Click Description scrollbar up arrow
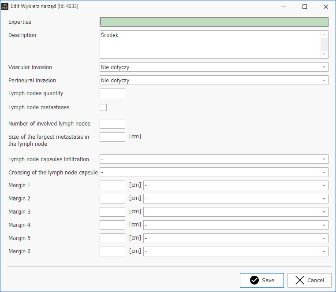This screenshot has height=292, width=336. coord(325,34)
